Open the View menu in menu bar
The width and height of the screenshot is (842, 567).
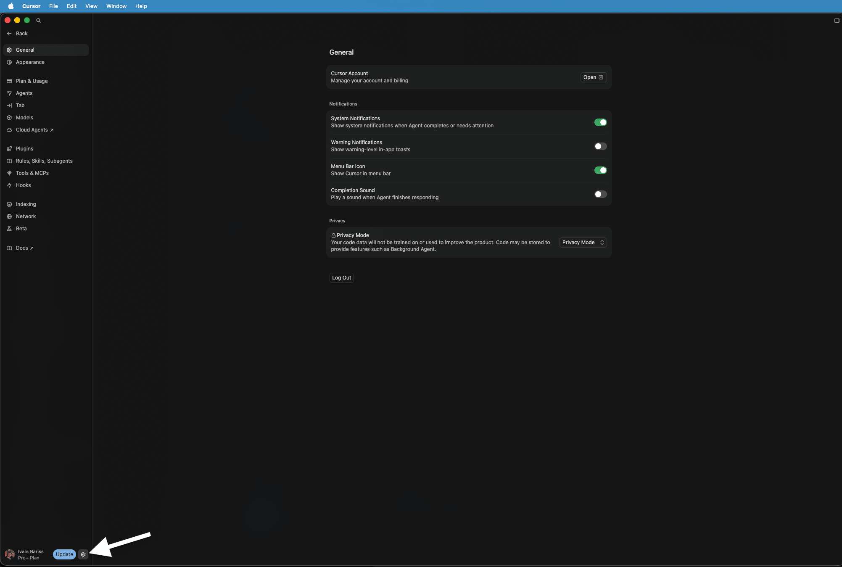click(x=91, y=6)
